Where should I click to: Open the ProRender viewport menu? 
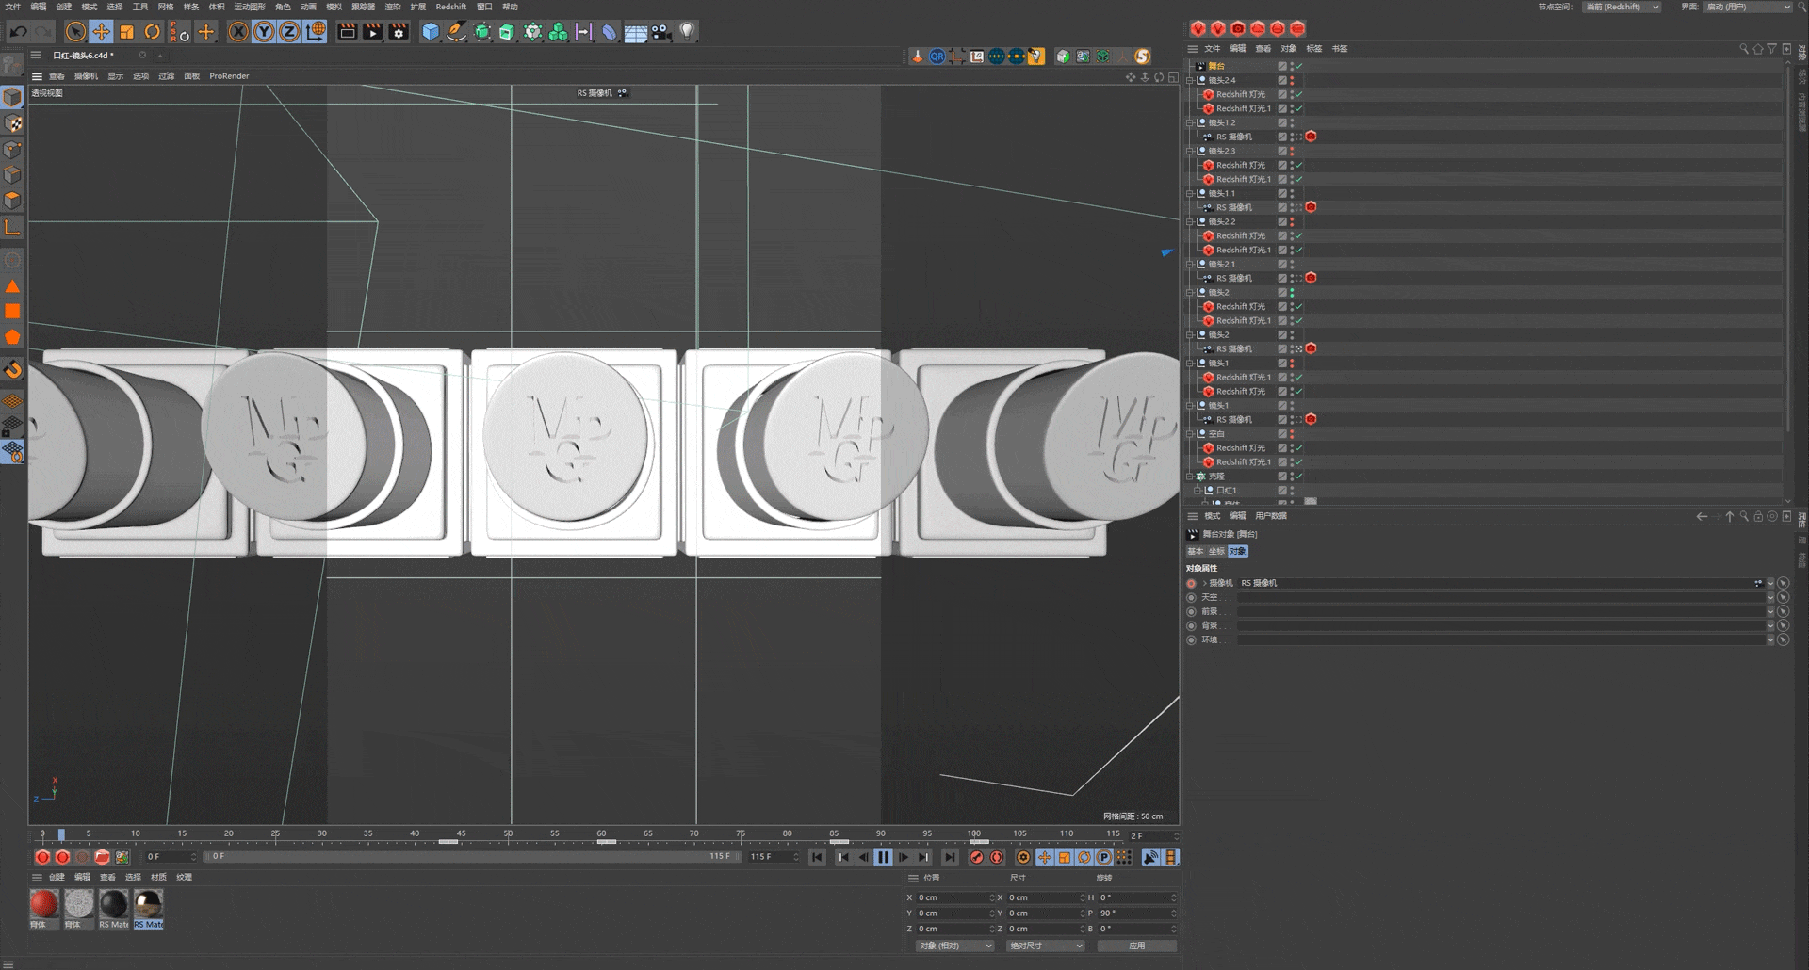[229, 76]
